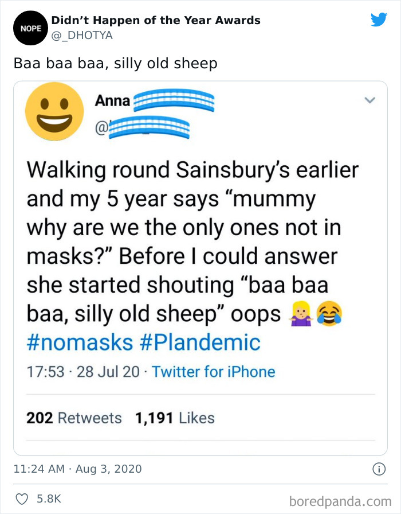Click the blue Twitter bird logo
The height and width of the screenshot is (514, 401).
coord(379,20)
